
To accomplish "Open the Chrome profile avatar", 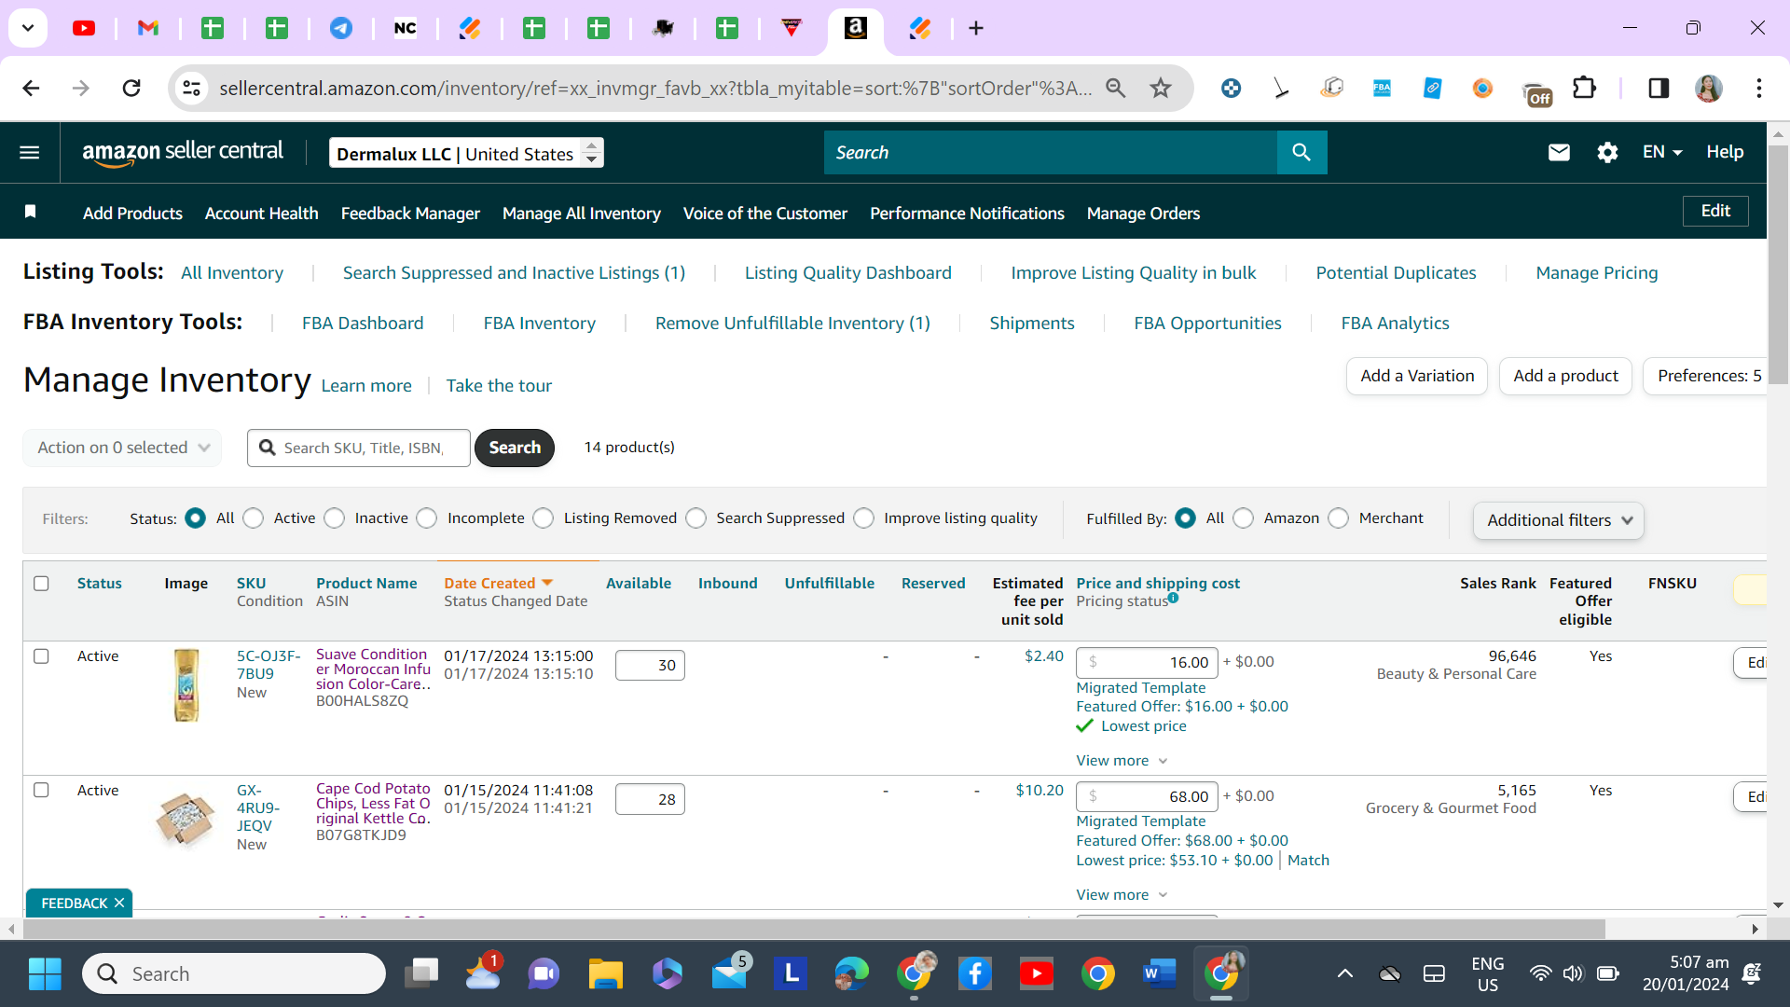I will (x=1709, y=88).
